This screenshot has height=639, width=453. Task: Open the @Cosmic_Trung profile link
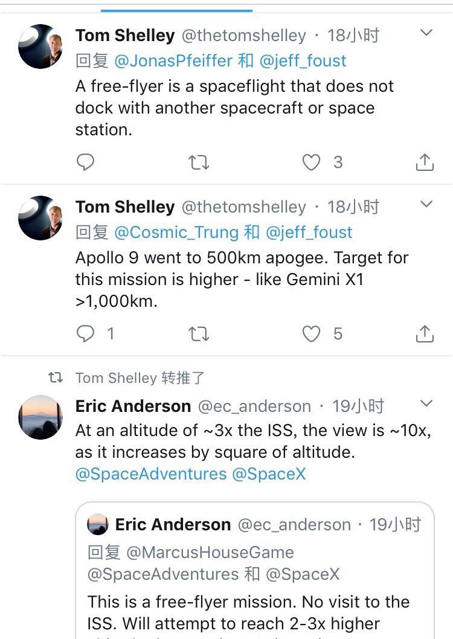pos(176,232)
